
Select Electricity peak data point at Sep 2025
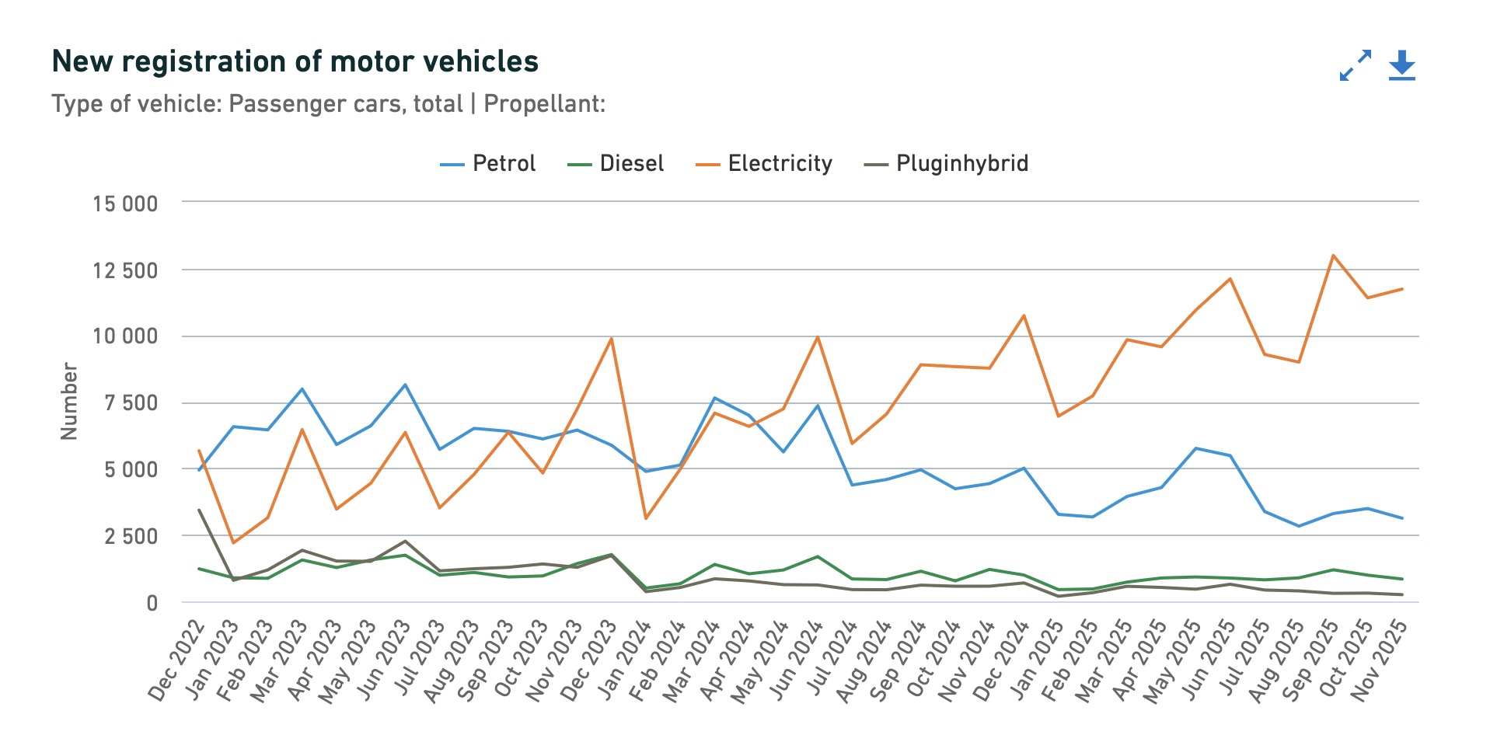[x=1333, y=255]
